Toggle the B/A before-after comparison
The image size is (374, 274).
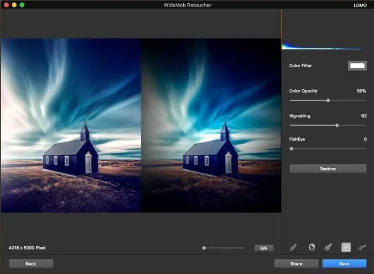coord(263,248)
